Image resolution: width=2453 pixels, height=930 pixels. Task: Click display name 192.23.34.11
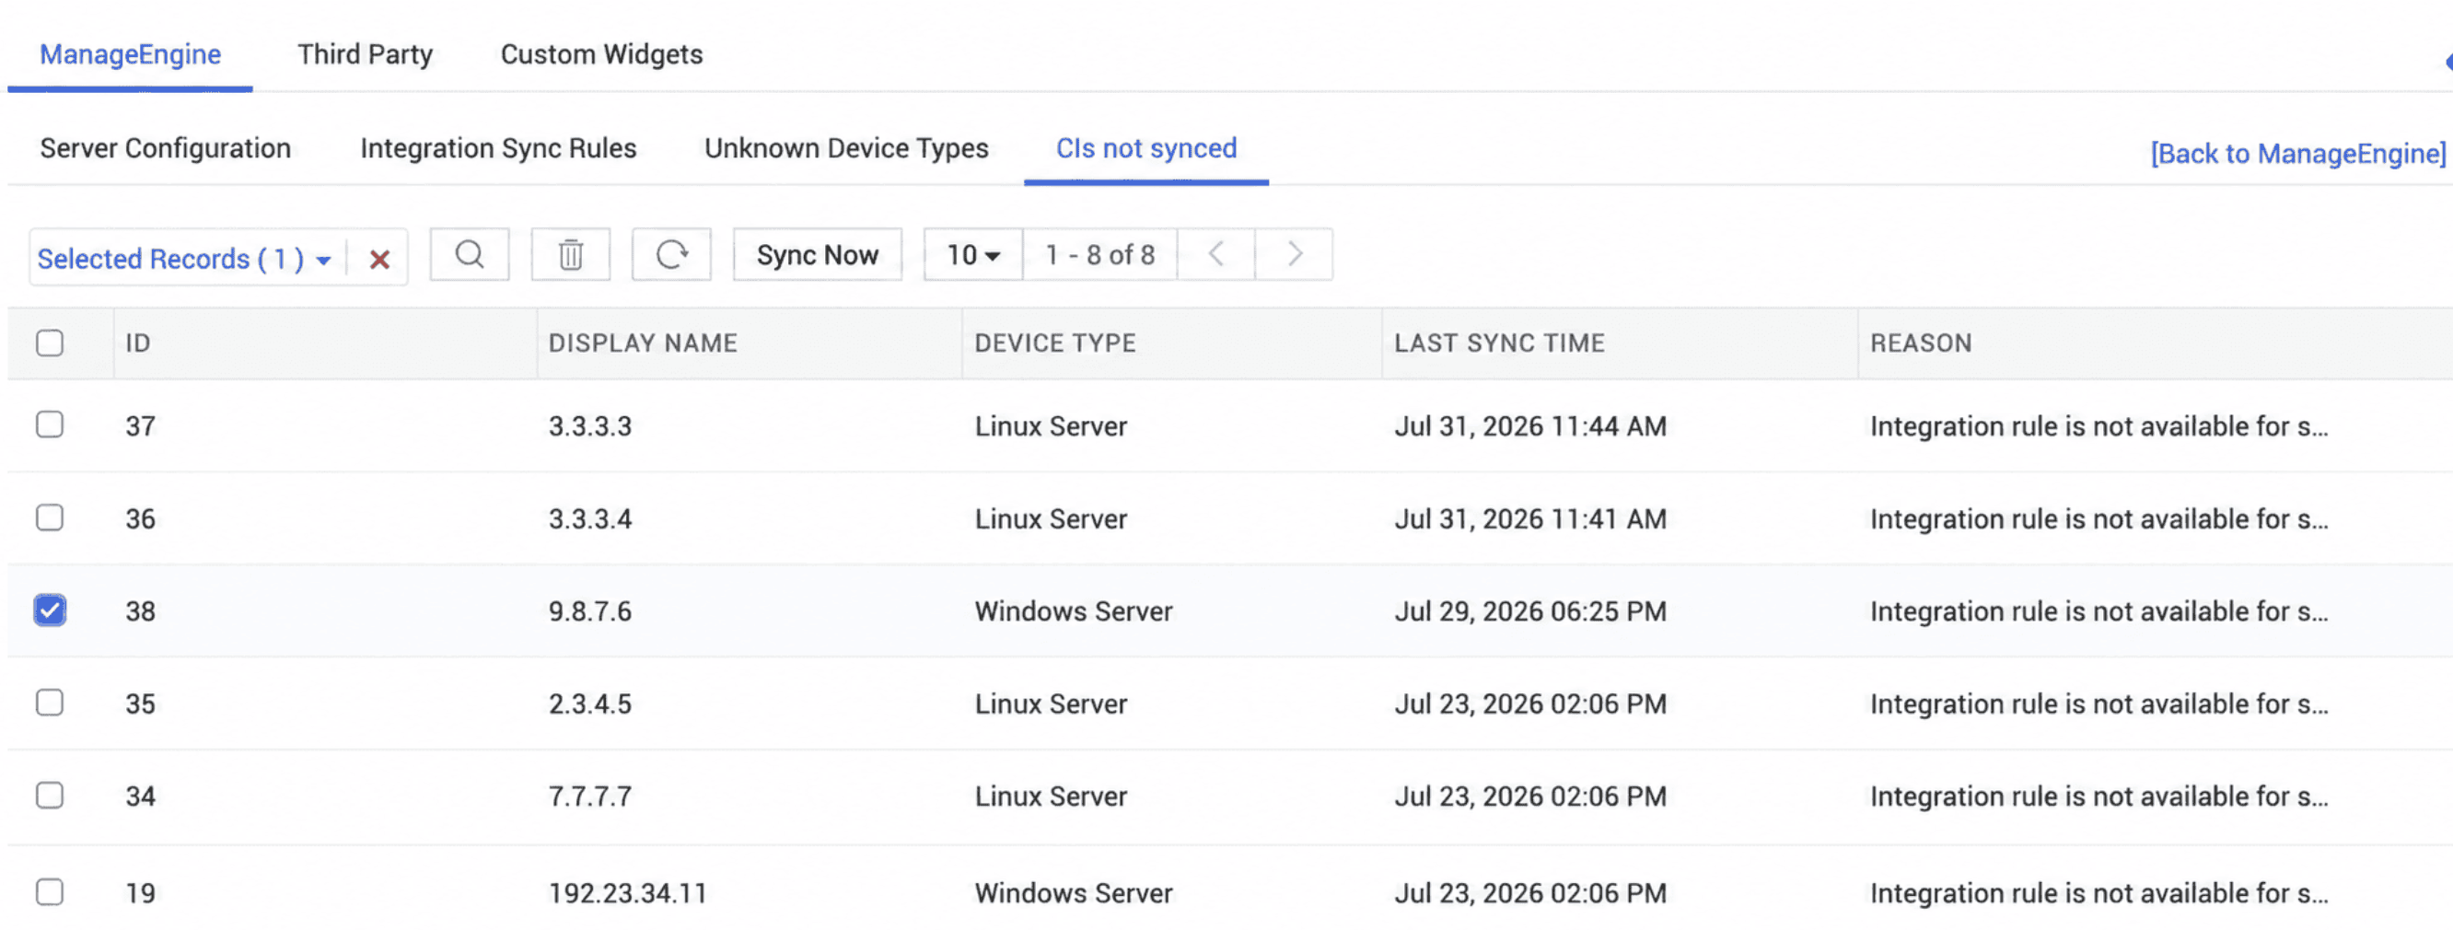(x=628, y=894)
